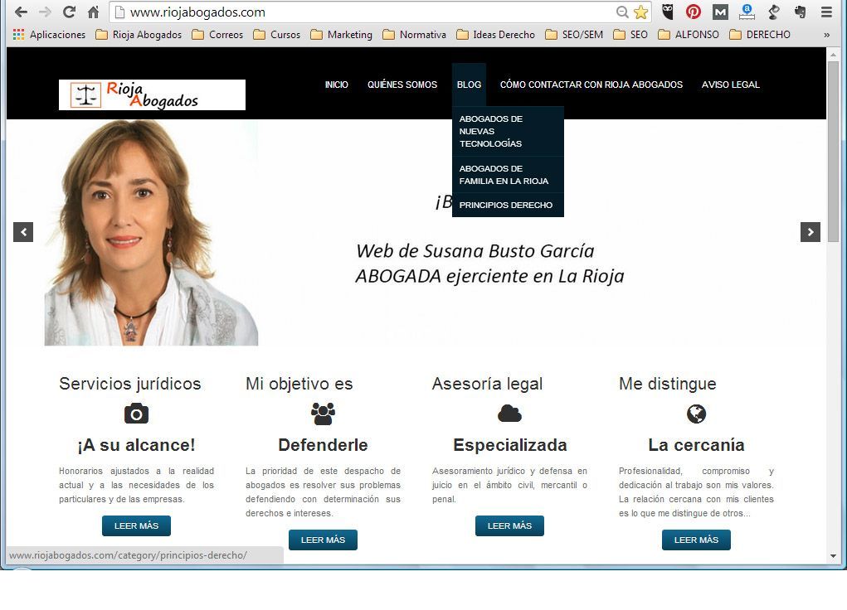Open the Correos bookmark folder
The width and height of the screenshot is (847, 610).
[x=217, y=35]
